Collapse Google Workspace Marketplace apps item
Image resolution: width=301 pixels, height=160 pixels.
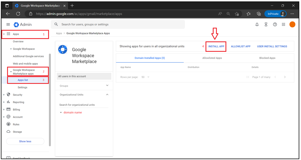(11, 72)
